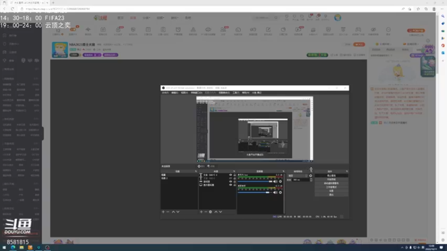Move the scene up with the up arrow in the scenes panel
Viewport: 447px width, 251px height.
point(173,212)
